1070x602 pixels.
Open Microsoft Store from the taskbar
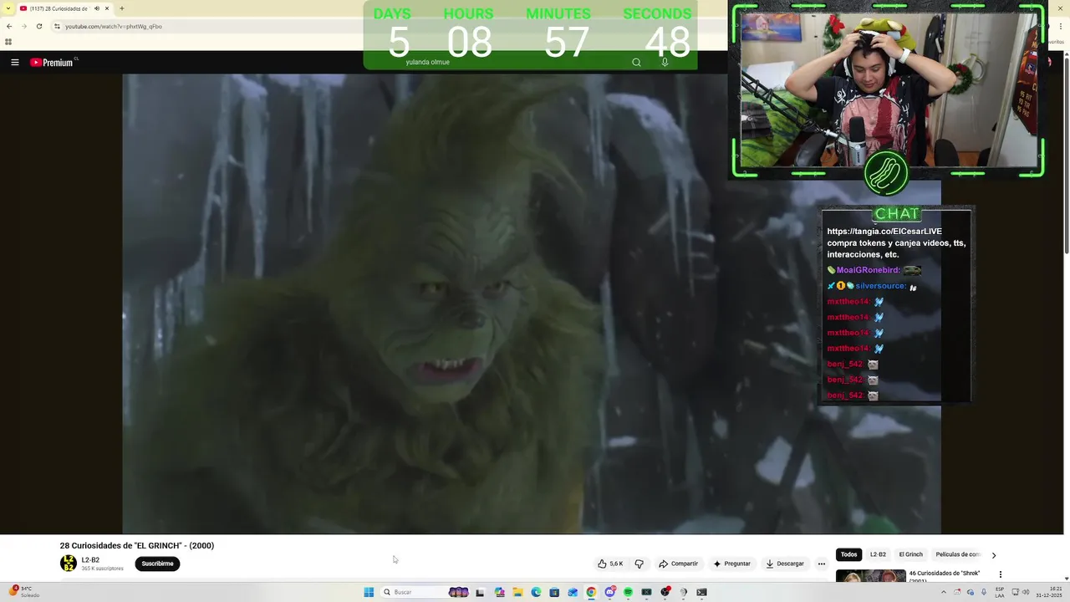(x=554, y=592)
